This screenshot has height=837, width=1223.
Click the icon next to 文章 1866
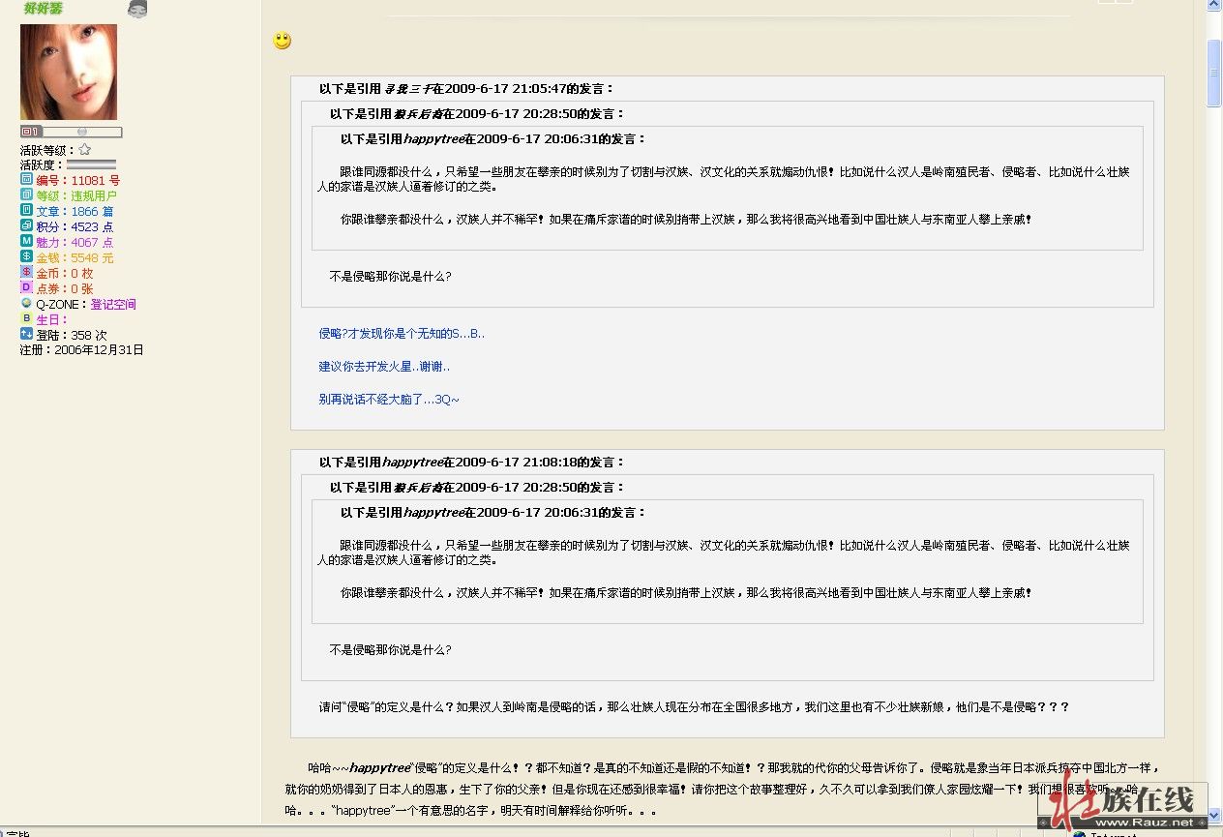point(27,211)
